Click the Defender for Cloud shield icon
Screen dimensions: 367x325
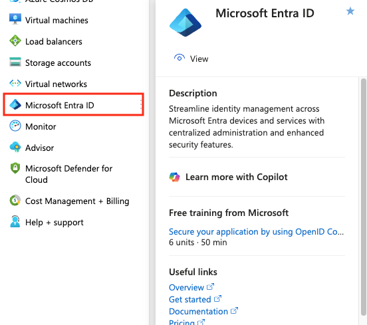(15, 168)
